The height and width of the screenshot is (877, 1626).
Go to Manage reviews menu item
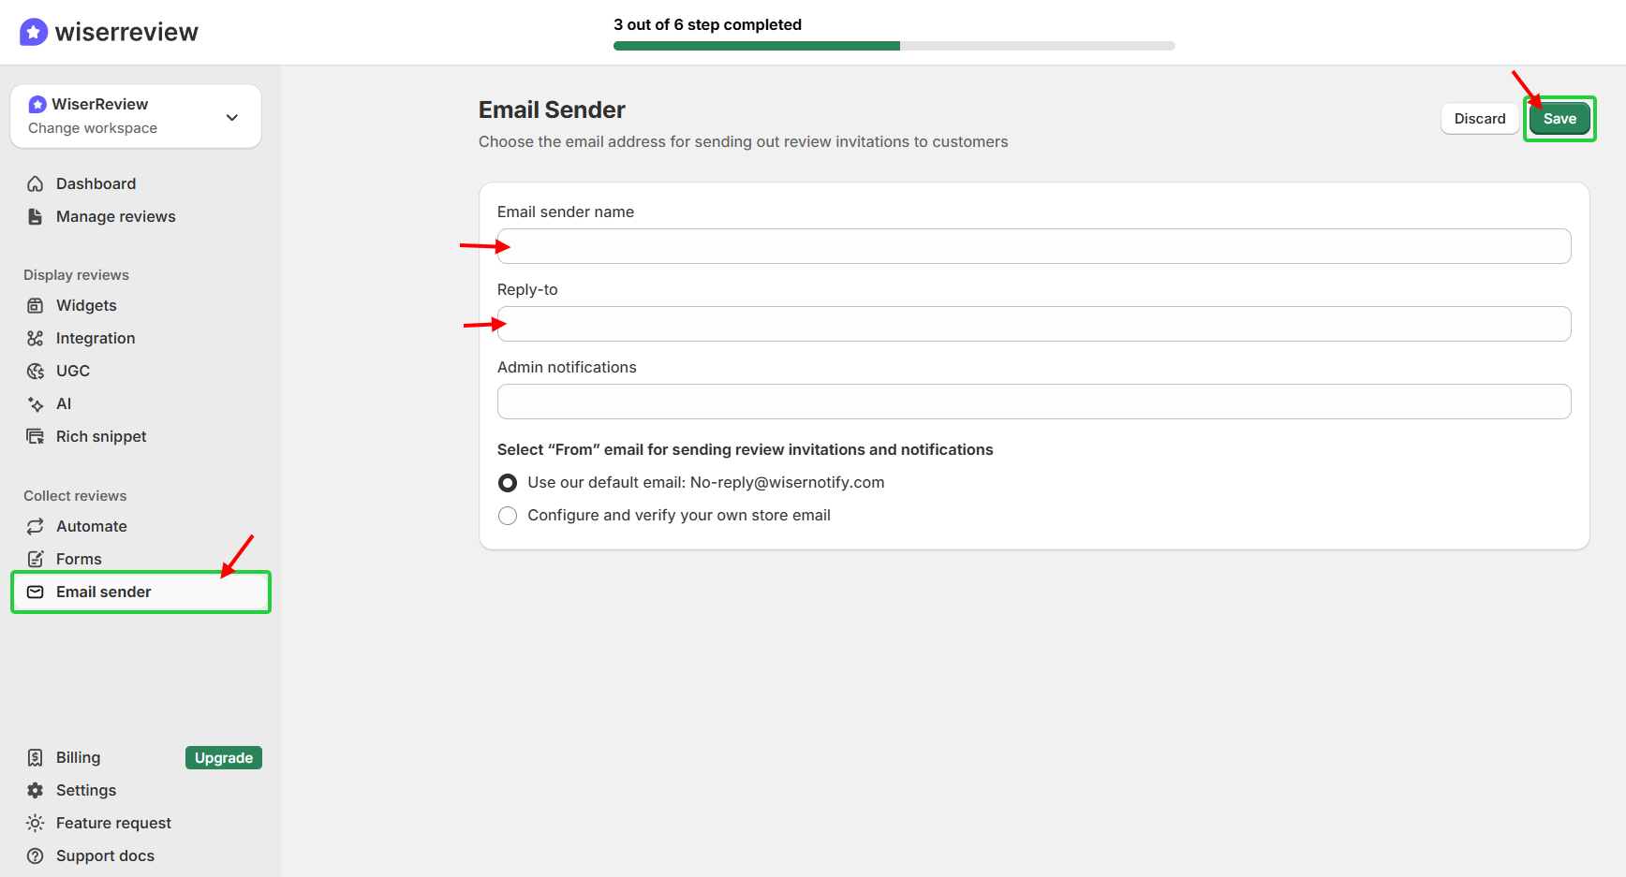click(115, 216)
